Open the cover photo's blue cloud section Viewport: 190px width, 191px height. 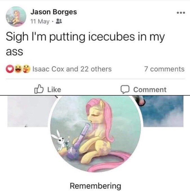pyautogui.click(x=163, y=111)
